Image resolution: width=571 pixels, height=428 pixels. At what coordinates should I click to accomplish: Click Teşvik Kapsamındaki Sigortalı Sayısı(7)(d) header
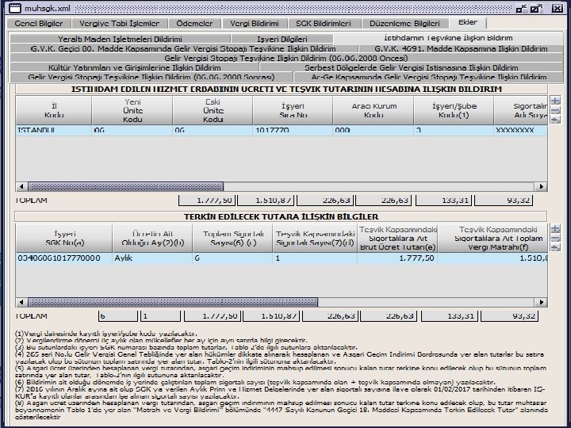tap(315, 239)
